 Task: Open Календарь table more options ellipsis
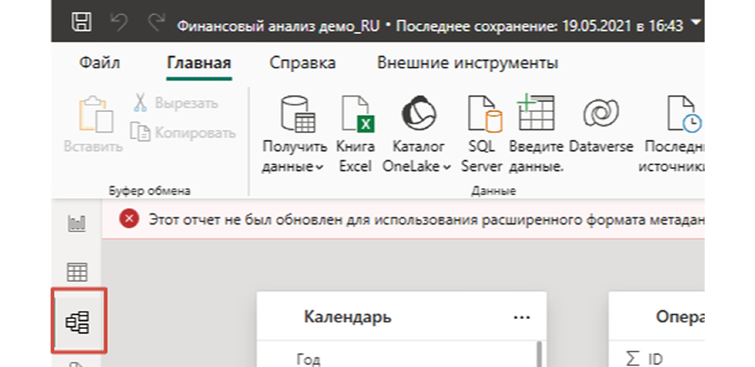tap(522, 317)
